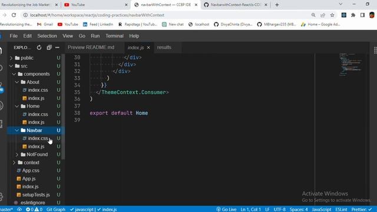Select JavaScript language mode
This screenshot has width=377, height=212.
(322, 210)
